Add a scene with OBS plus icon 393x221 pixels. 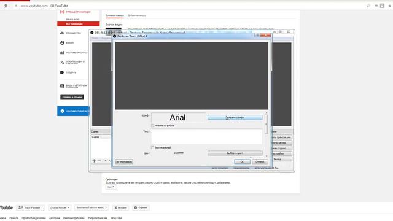[x=94, y=161]
